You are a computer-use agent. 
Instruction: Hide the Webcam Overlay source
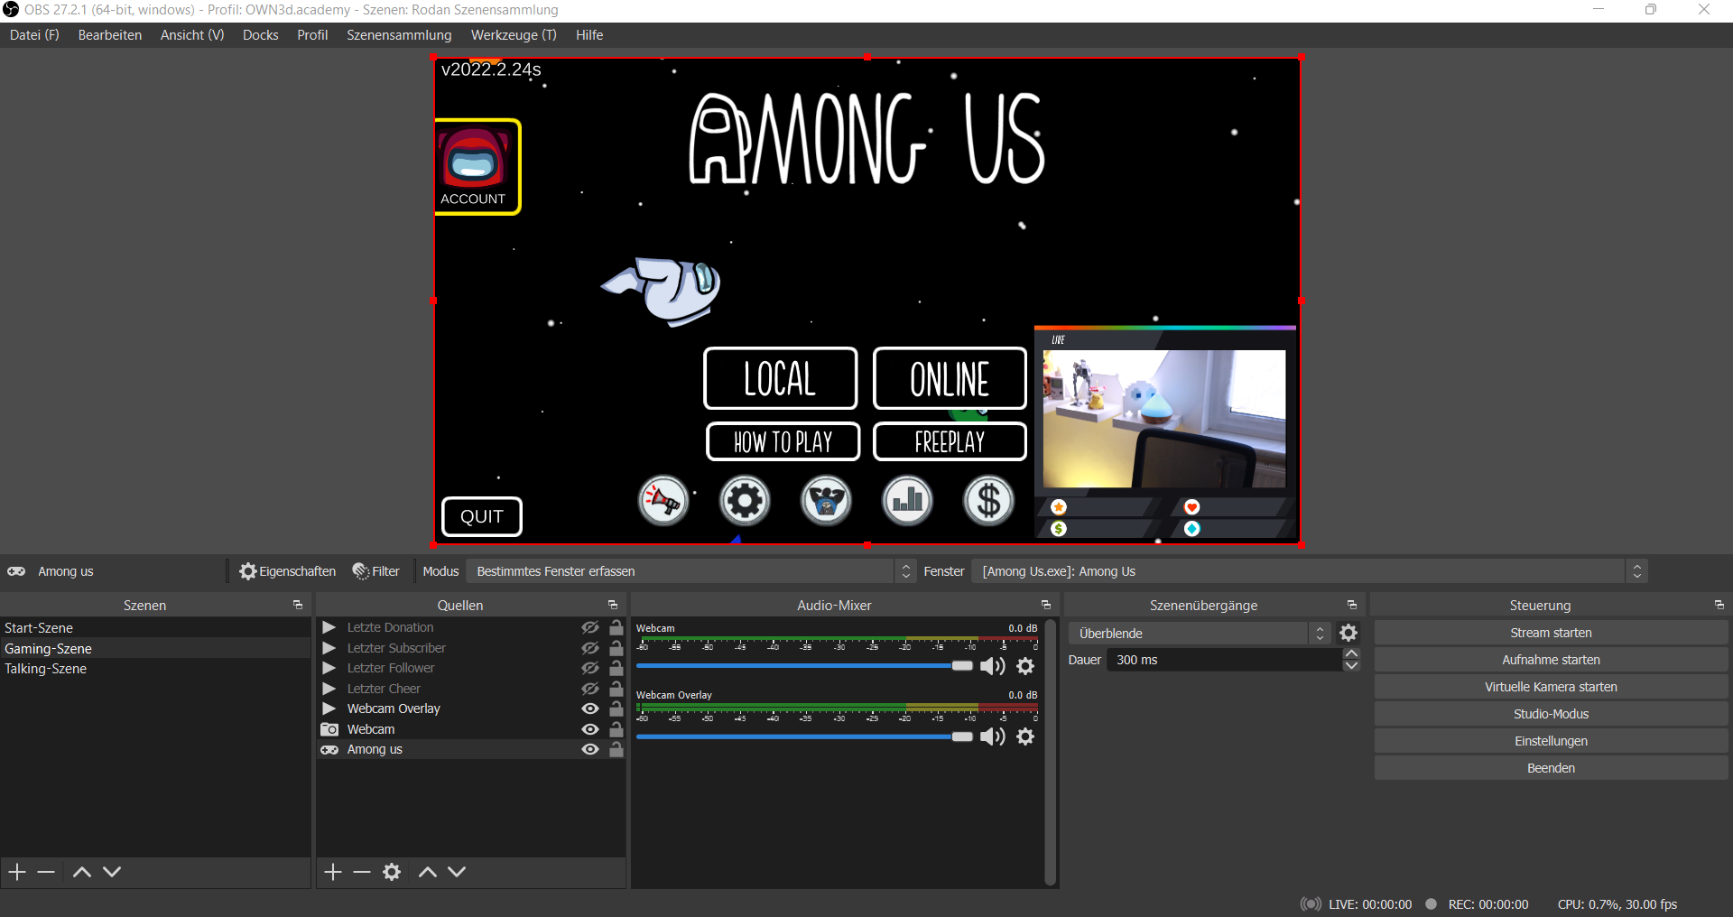[590, 709]
